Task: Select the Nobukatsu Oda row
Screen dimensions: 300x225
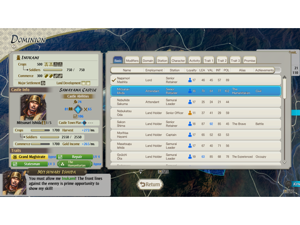Action: 196,113
